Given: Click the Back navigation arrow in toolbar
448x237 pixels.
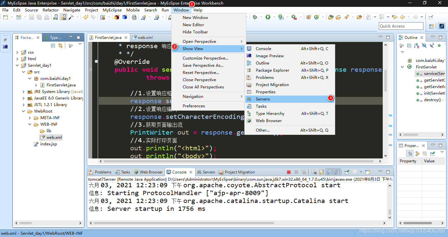Looking at the screenshot, I should 402,17.
